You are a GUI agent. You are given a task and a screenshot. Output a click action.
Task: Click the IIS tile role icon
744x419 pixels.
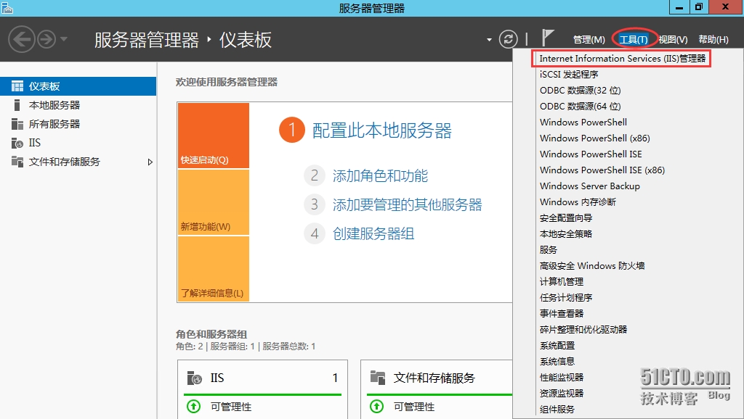point(194,378)
